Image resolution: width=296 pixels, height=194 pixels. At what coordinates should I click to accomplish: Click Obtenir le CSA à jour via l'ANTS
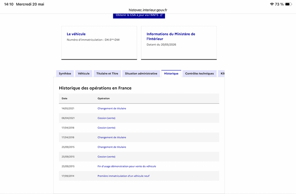coord(139,16)
